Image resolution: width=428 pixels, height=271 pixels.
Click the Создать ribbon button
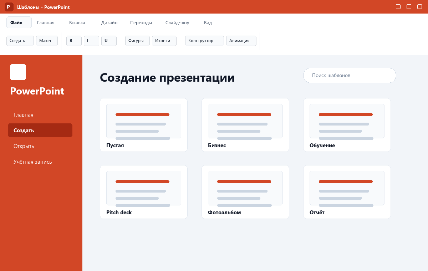click(x=20, y=41)
